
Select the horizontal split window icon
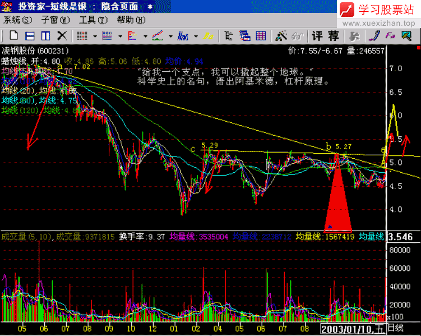click(30, 36)
